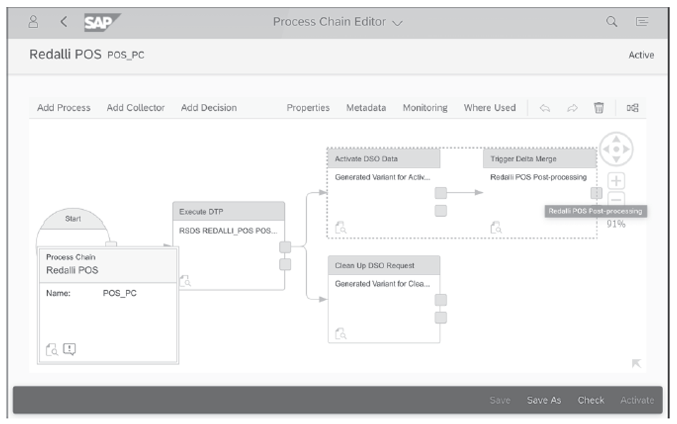Select the Where Used menu item
Image resolution: width=677 pixels, height=424 pixels.
490,108
